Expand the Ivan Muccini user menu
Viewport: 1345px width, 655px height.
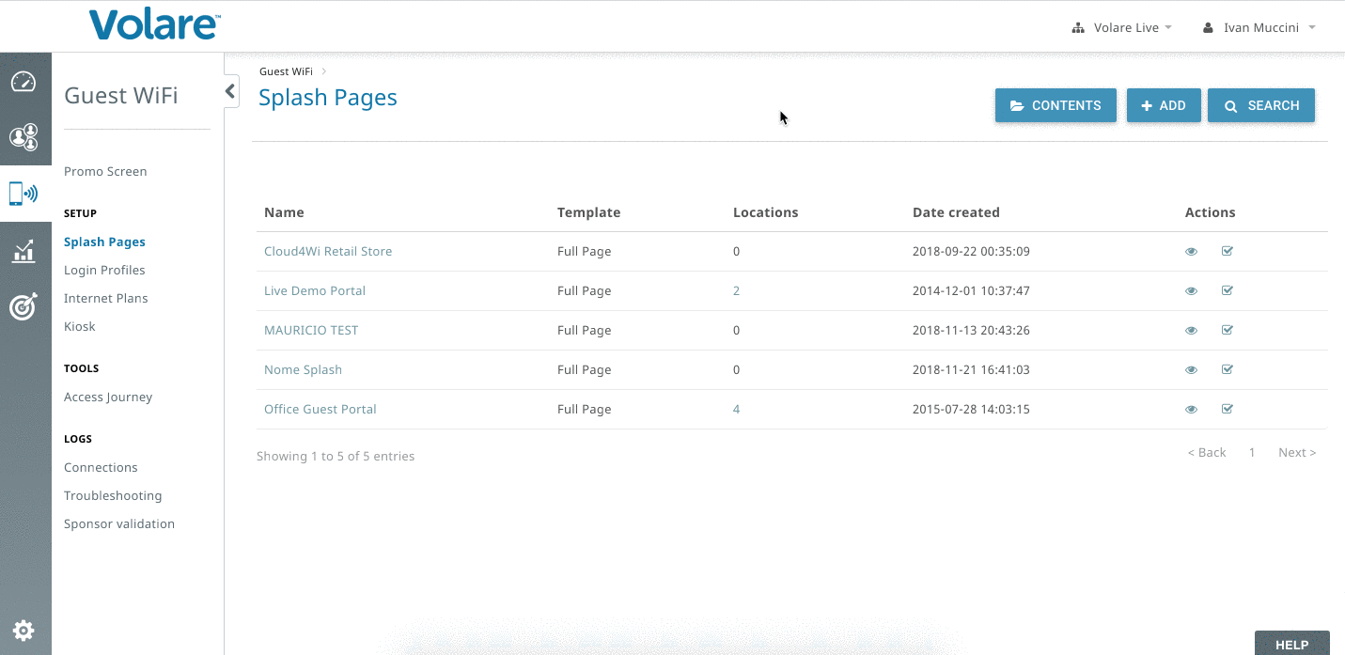[1259, 27]
